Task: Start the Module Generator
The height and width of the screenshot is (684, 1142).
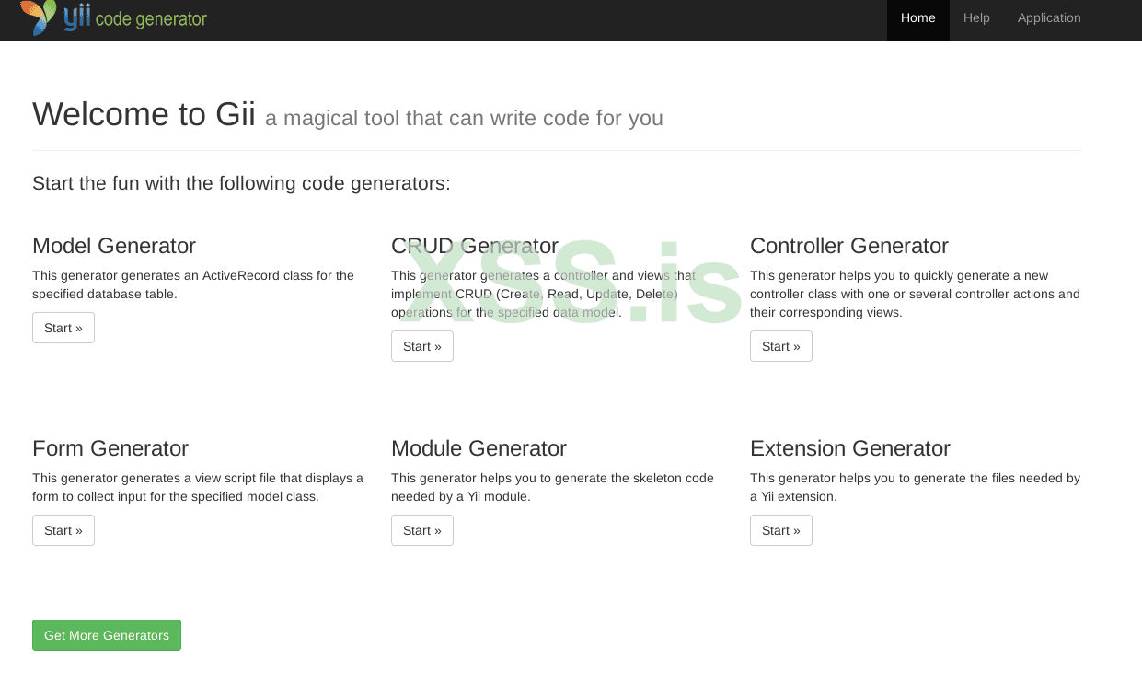Action: point(422,530)
